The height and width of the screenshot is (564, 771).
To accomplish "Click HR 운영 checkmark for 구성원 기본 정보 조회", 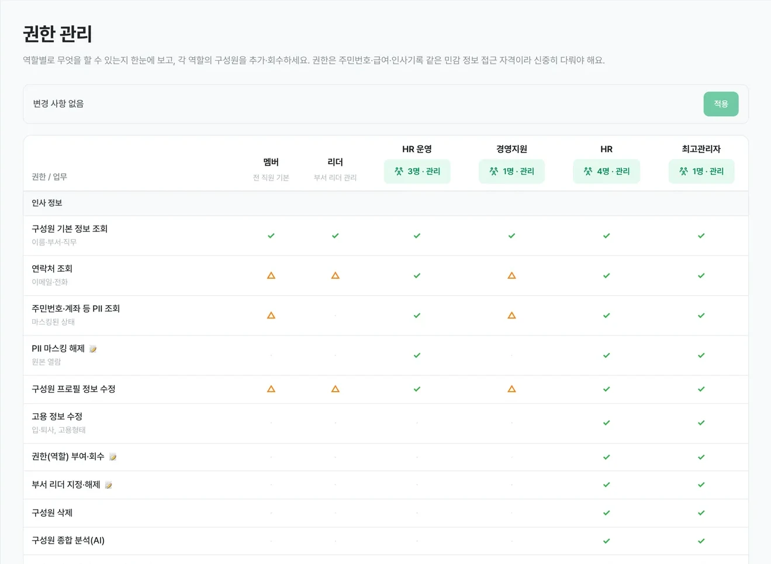I will (417, 236).
